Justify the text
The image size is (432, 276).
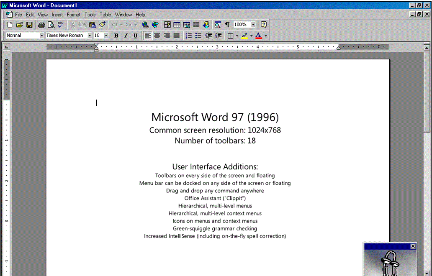pos(177,36)
